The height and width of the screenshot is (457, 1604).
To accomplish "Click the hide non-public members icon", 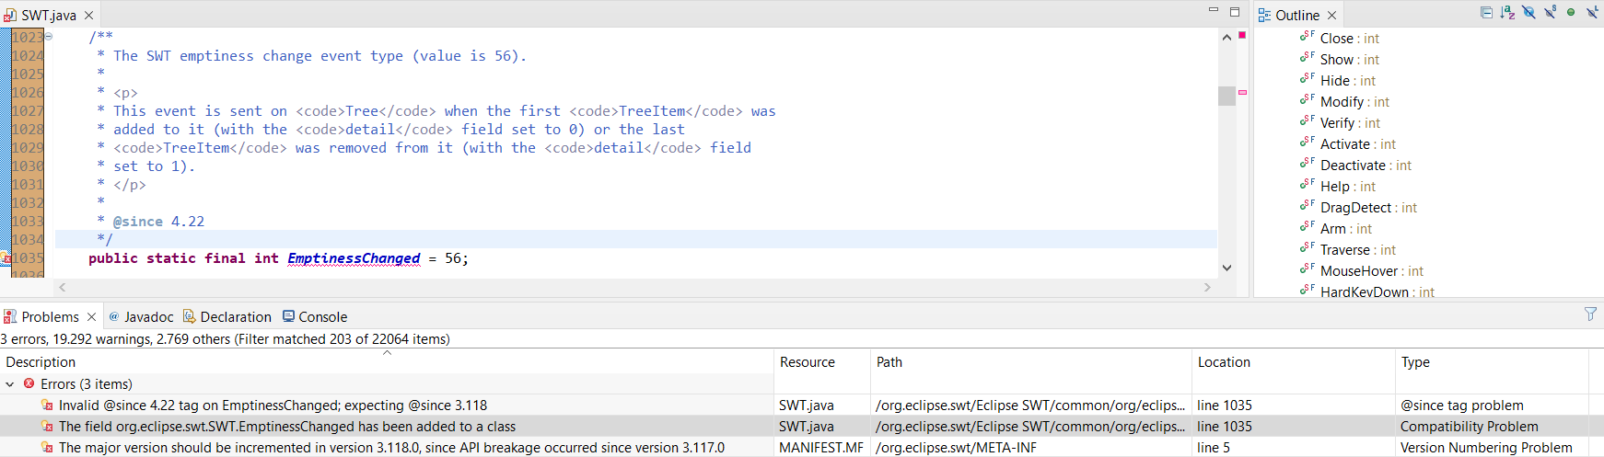I will click(1571, 13).
